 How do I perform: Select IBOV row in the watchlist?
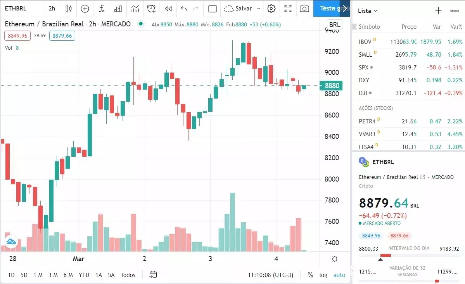(408, 42)
